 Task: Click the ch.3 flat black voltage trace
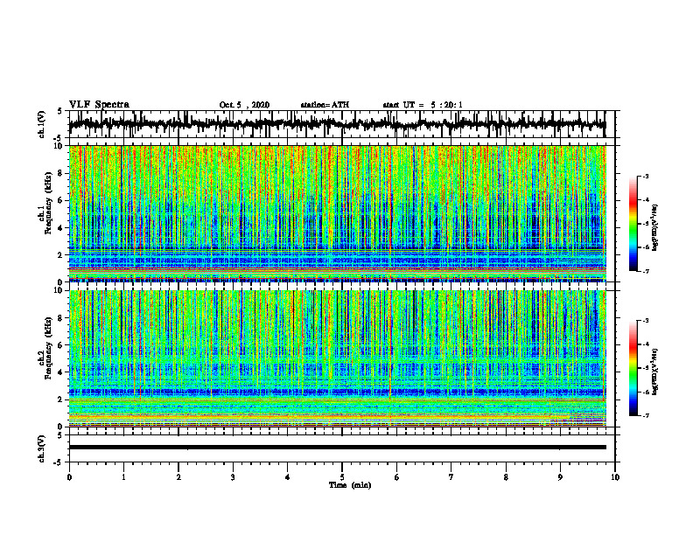click(337, 448)
